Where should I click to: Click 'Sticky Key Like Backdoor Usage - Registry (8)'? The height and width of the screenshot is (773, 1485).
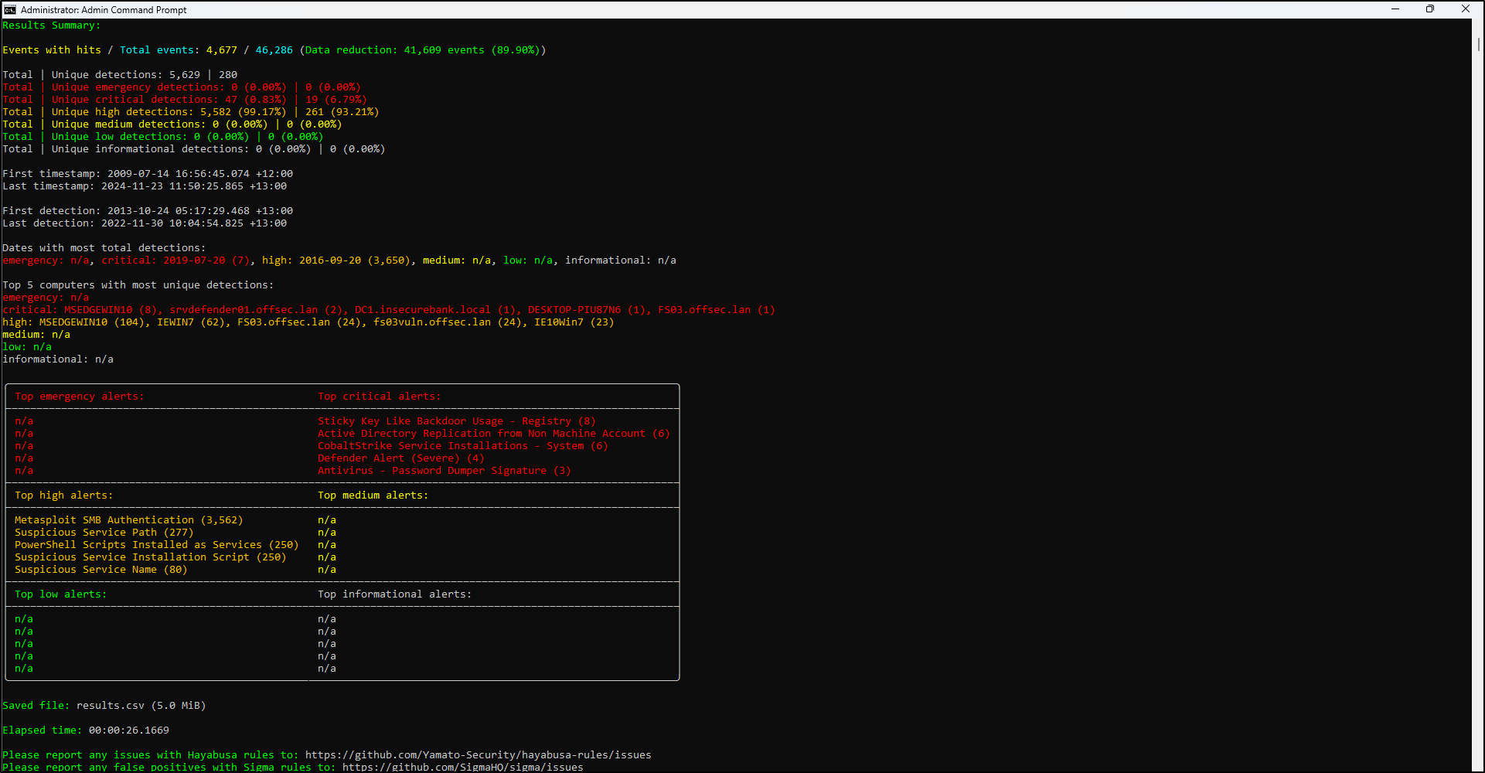457,421
